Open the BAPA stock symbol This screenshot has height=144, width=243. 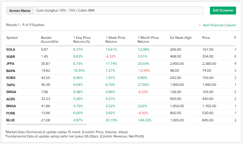click(11, 71)
